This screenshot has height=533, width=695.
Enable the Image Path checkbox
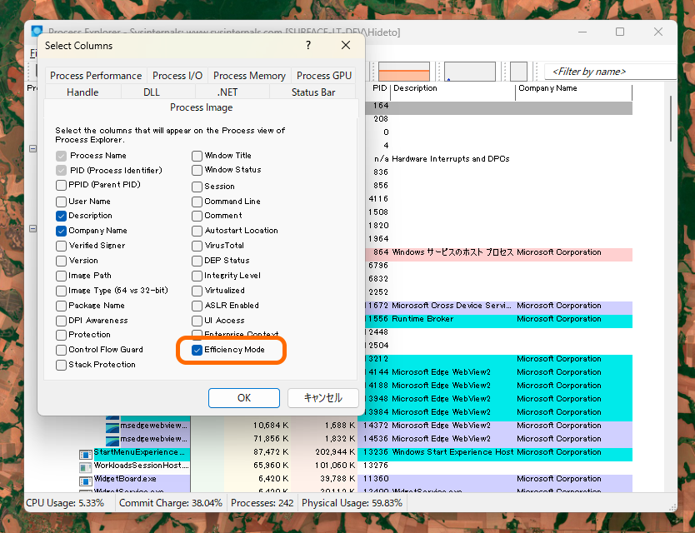point(61,276)
